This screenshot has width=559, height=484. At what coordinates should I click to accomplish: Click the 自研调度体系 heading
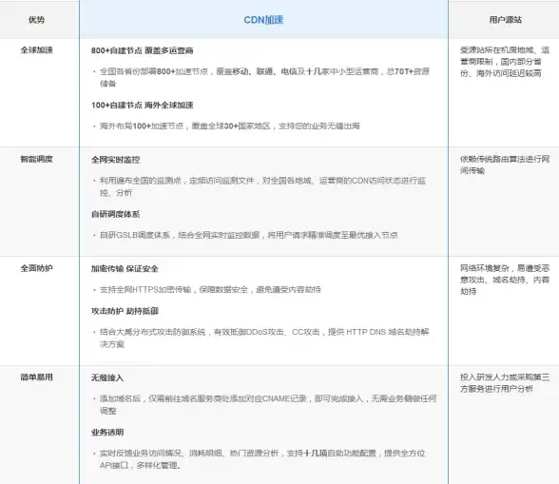click(x=116, y=214)
